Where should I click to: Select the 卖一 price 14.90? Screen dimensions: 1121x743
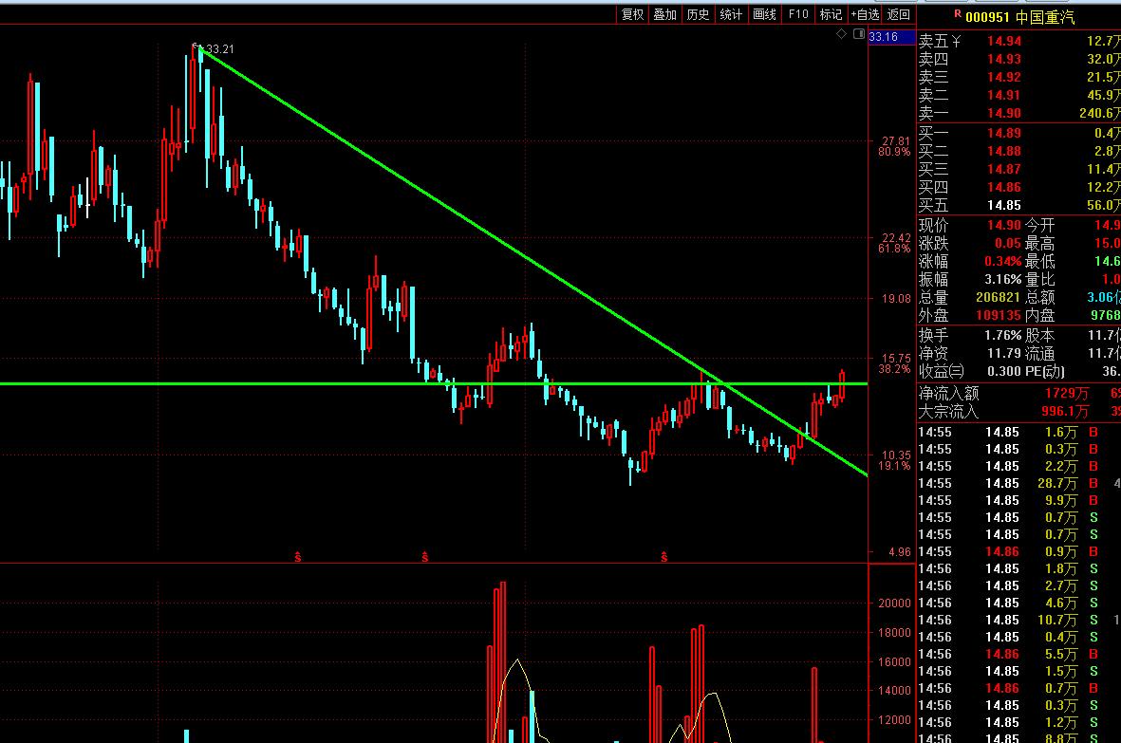[x=1003, y=113]
